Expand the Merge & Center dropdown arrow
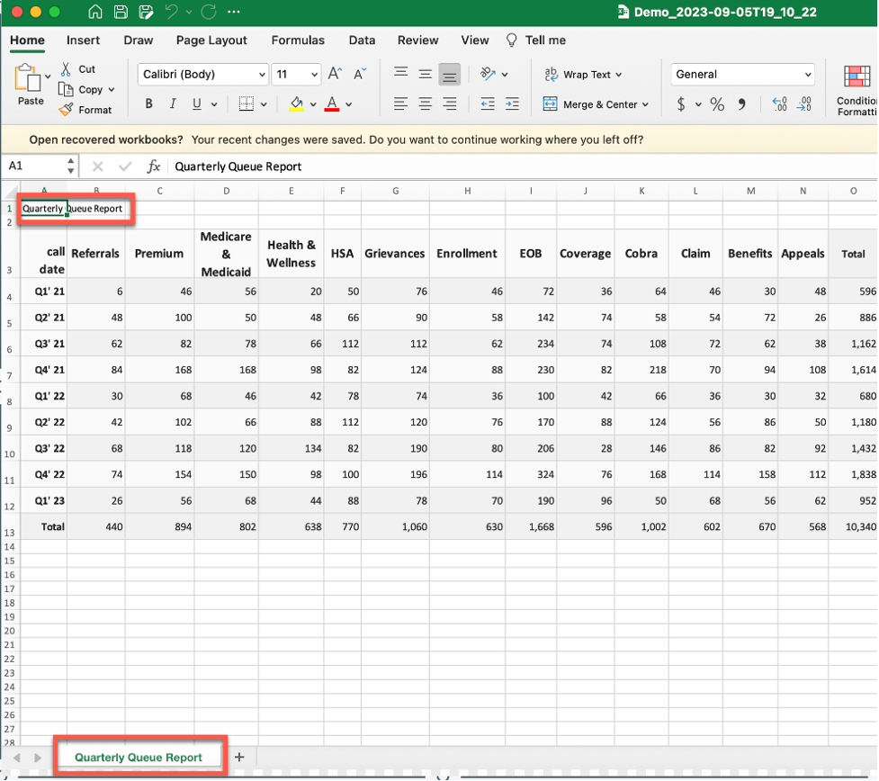Viewport: 879px width, 781px height. tap(645, 104)
